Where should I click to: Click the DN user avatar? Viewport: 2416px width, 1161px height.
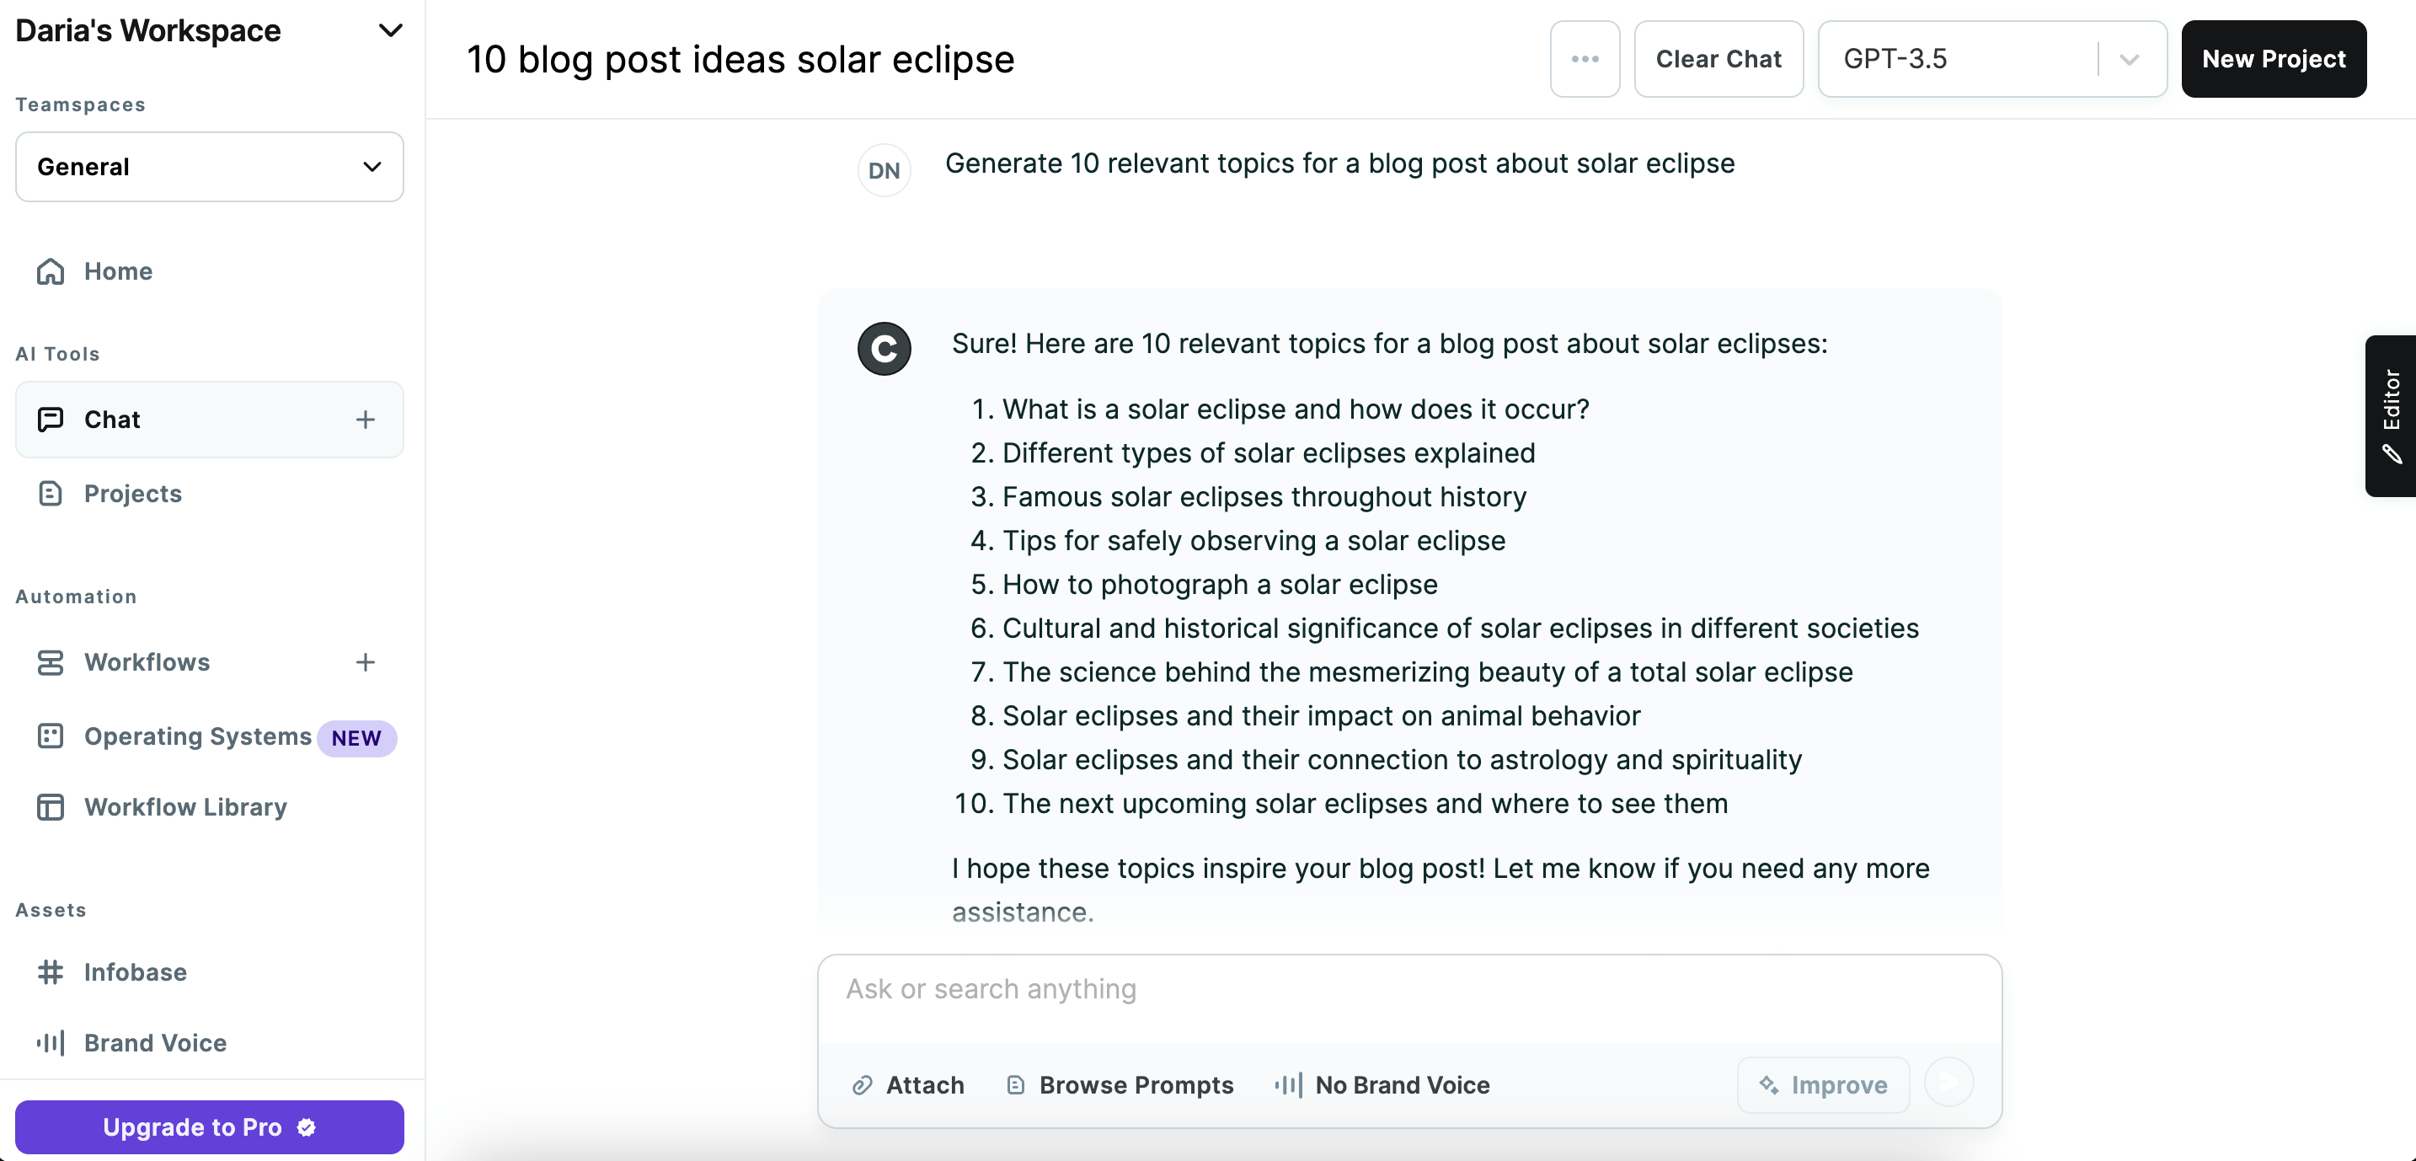(x=884, y=171)
